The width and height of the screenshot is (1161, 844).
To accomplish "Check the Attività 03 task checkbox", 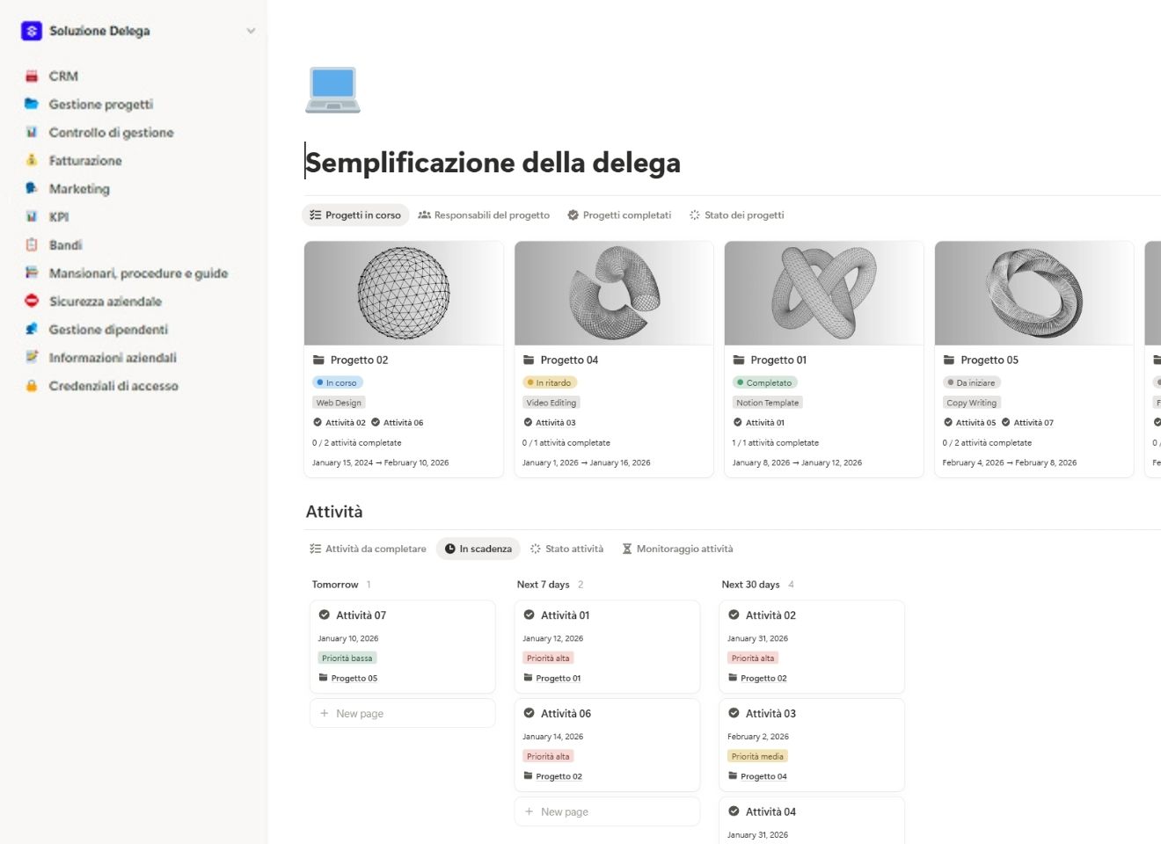I will tap(734, 713).
